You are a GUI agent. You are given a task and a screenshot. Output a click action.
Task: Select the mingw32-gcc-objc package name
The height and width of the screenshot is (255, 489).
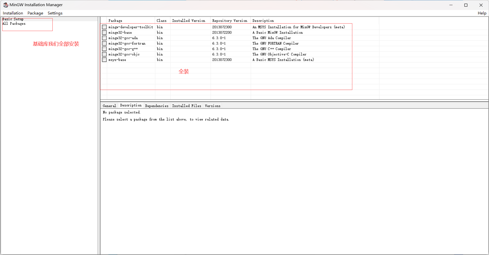tap(124, 54)
